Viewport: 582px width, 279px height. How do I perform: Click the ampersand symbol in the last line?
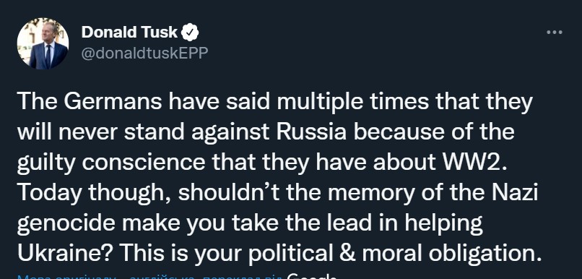pos(348,254)
